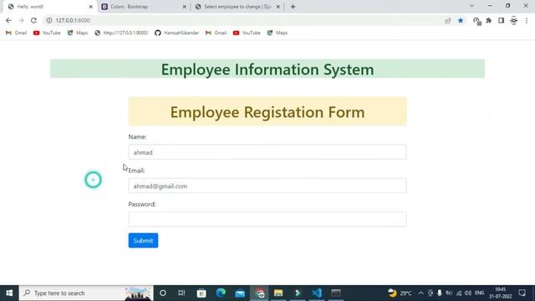Open the second Maps bookmark

pos(278,33)
